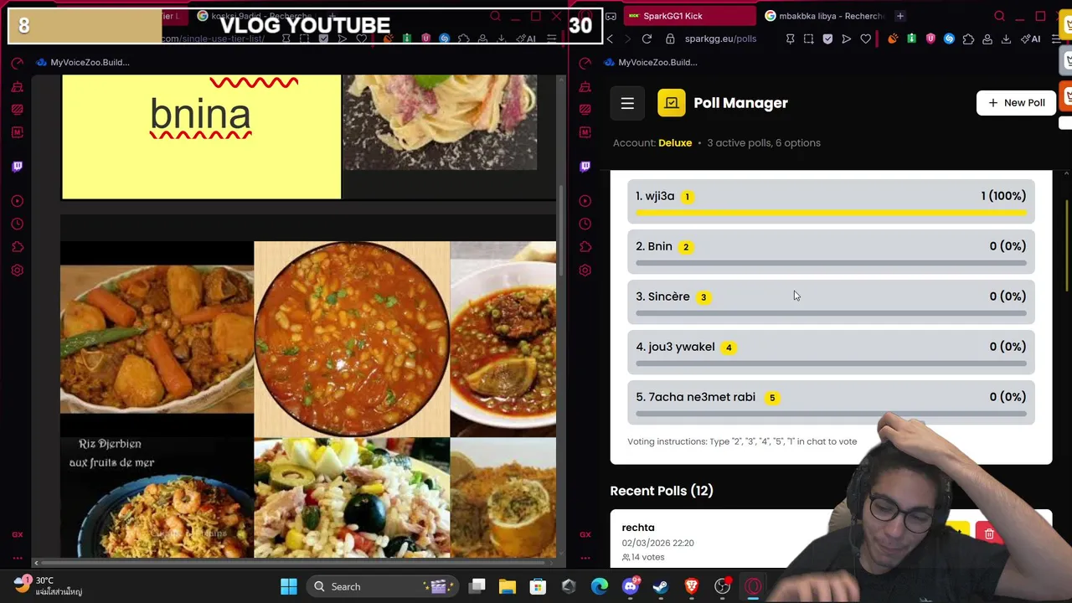Open the AI assistant in SparkGG toolbar
This screenshot has height=603, width=1072.
click(x=1031, y=39)
